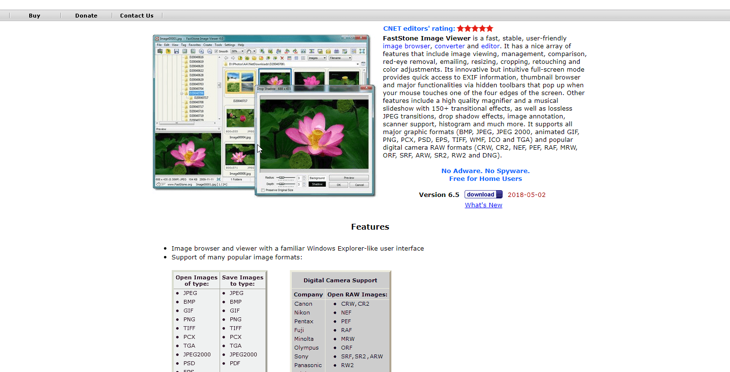Screen dimensions: 730x372
Task: Click the 'Free for Home Users' text
Action: point(486,179)
